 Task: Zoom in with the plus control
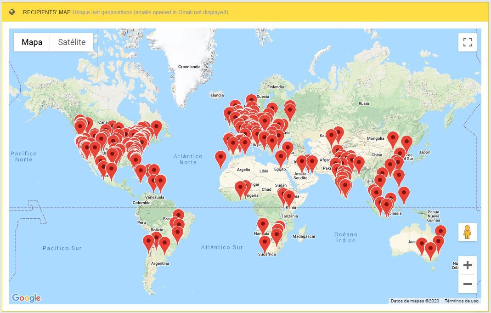click(467, 265)
